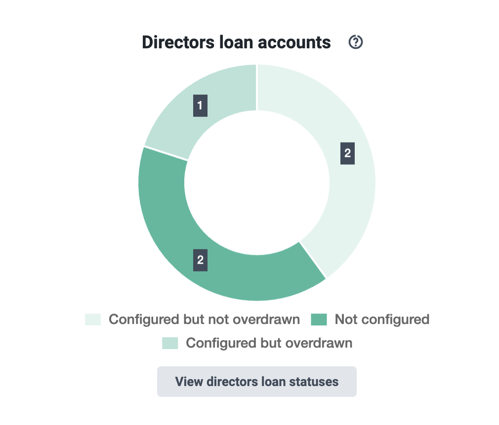Click the word "Directors" in the heading
499x425 pixels.
(x=178, y=42)
